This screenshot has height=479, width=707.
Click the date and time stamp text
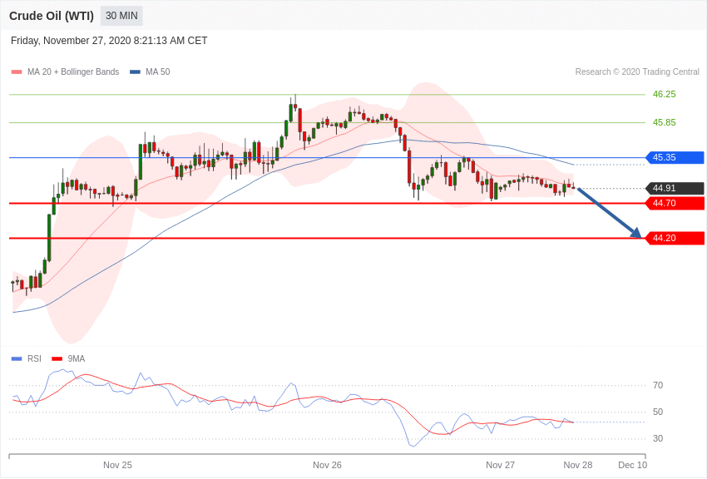pos(109,41)
